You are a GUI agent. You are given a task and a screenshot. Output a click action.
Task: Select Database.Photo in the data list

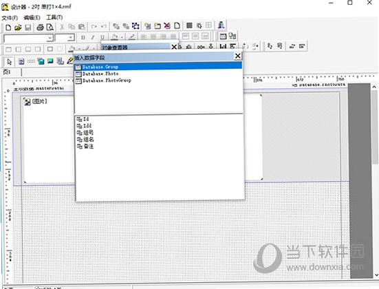click(x=100, y=74)
